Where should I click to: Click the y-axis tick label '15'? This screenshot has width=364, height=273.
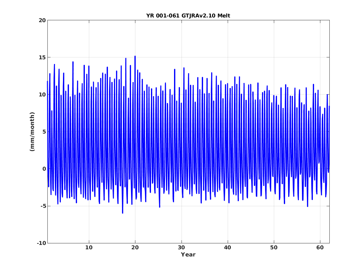(x=42, y=57)
